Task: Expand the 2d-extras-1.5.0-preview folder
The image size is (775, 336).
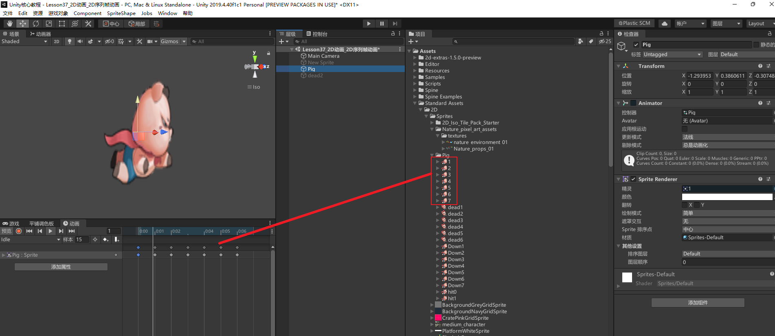Action: [x=415, y=58]
